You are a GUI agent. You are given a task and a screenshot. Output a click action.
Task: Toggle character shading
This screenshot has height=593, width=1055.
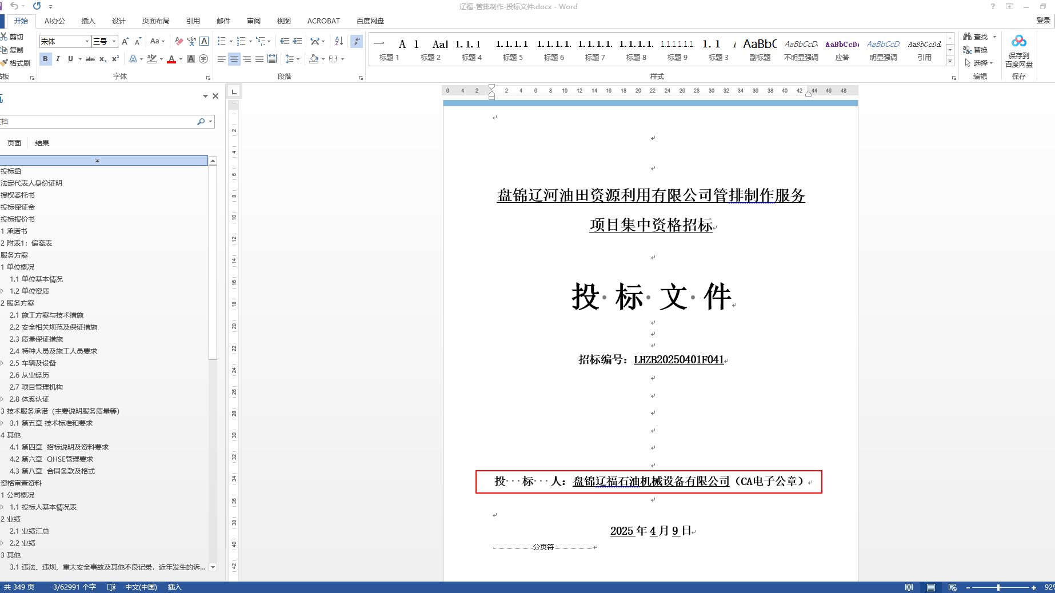tap(191, 59)
